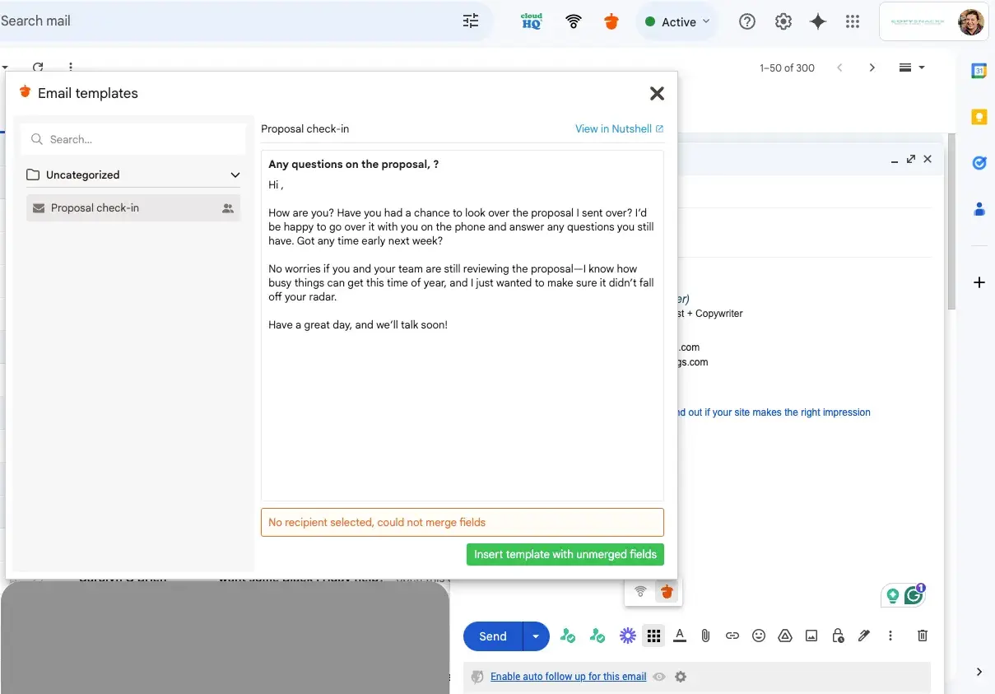Image resolution: width=995 pixels, height=694 pixels.
Task: Collapse the Uncategorized folder
Action: (235, 175)
